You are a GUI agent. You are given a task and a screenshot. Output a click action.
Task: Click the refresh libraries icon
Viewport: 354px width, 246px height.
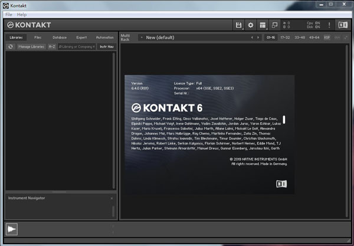(x=11, y=46)
